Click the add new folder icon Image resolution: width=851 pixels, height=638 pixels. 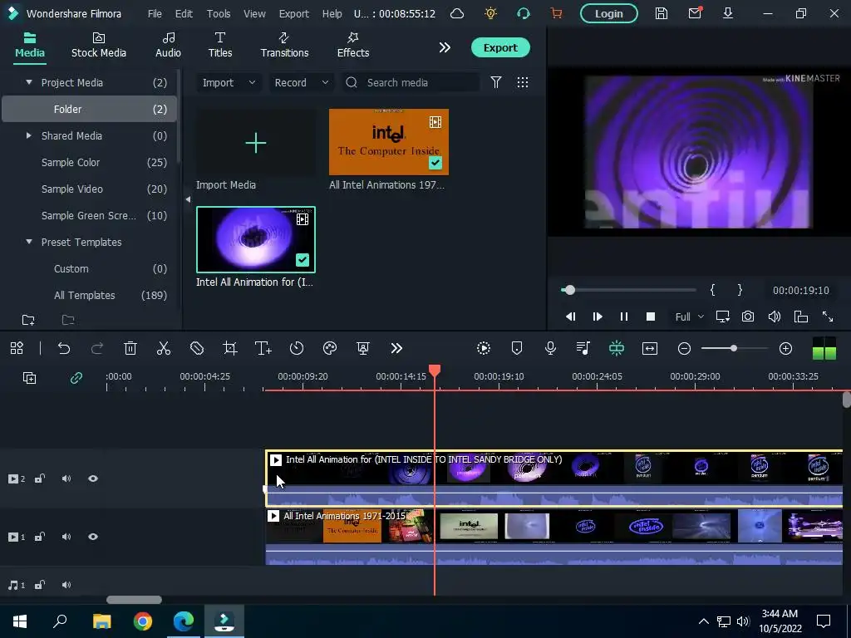coord(28,320)
